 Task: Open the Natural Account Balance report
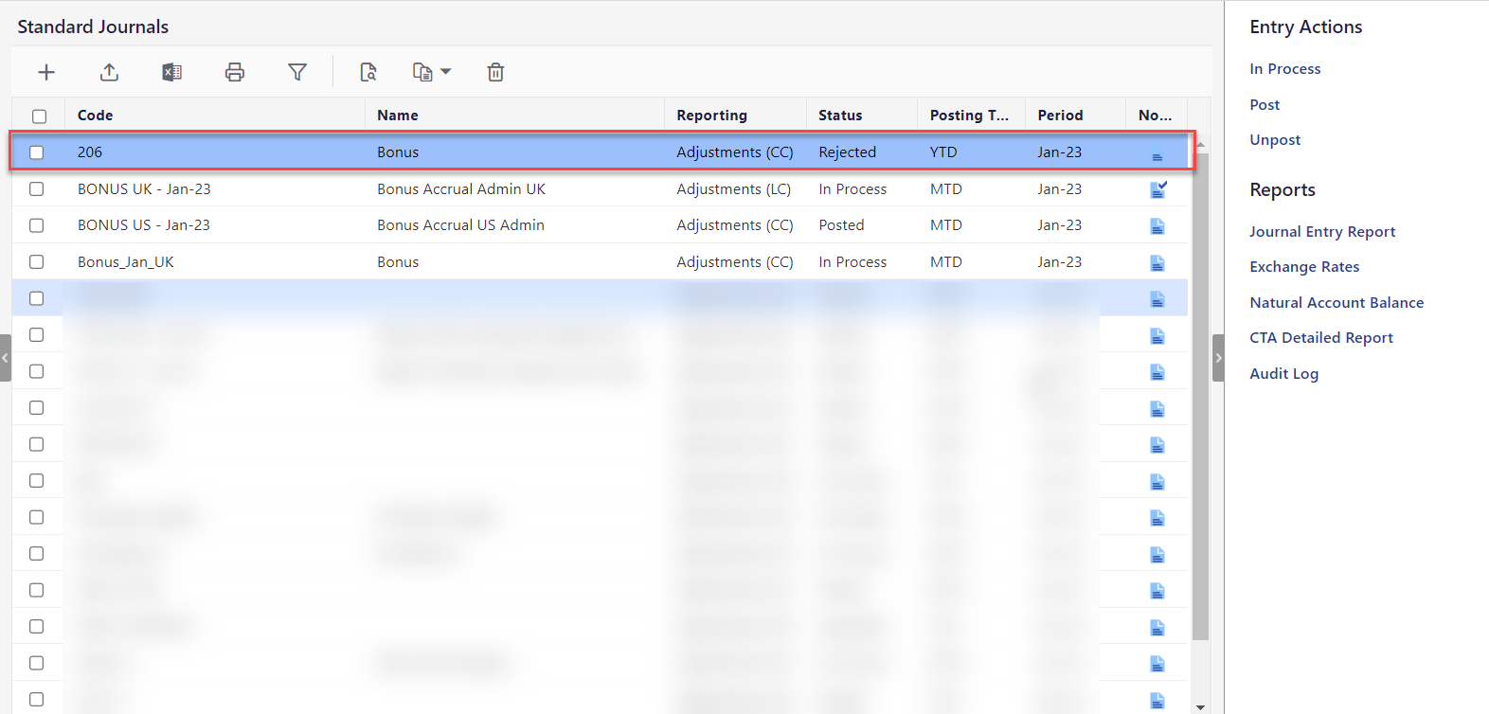[x=1337, y=302]
